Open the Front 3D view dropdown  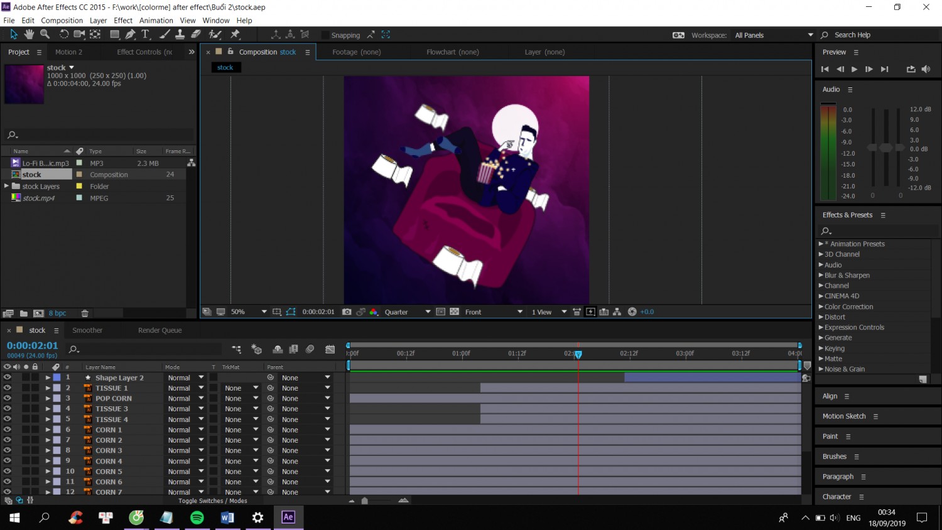tap(494, 311)
